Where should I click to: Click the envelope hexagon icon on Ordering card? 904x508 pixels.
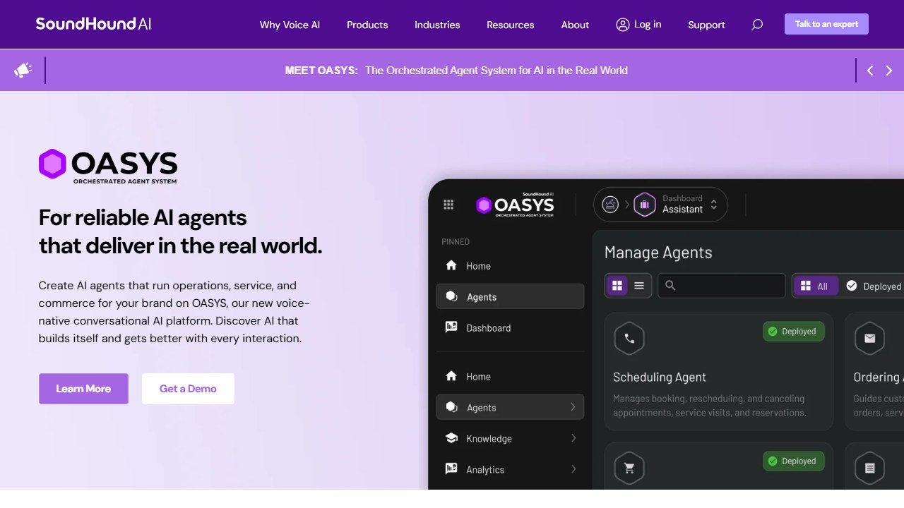[869, 339]
